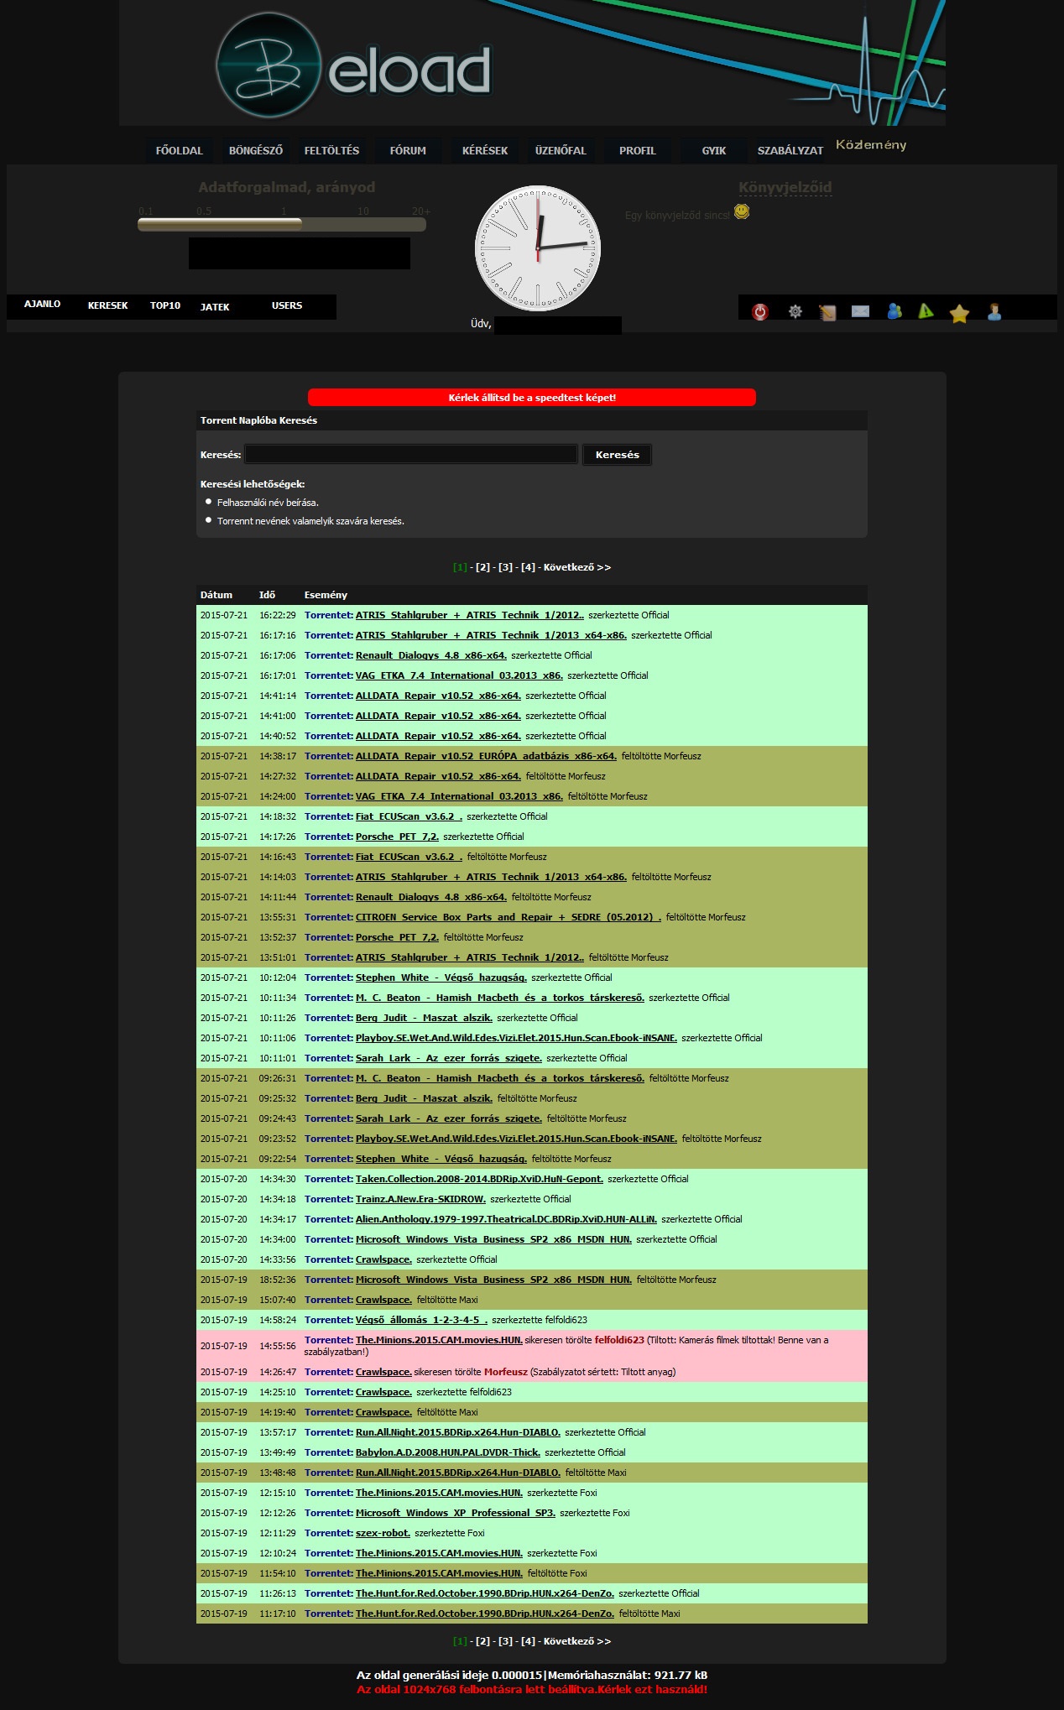The width and height of the screenshot is (1064, 1710).
Task: Open Stephen White torrent at 10:12:04
Action: point(441,978)
